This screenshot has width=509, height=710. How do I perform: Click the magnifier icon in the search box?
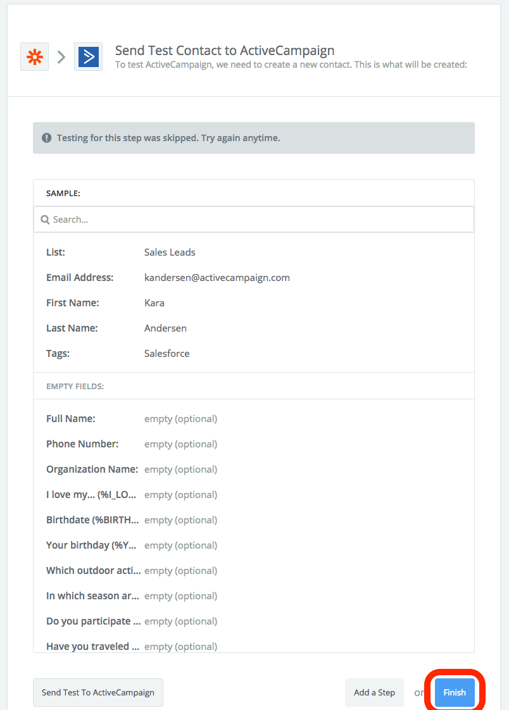(x=45, y=220)
